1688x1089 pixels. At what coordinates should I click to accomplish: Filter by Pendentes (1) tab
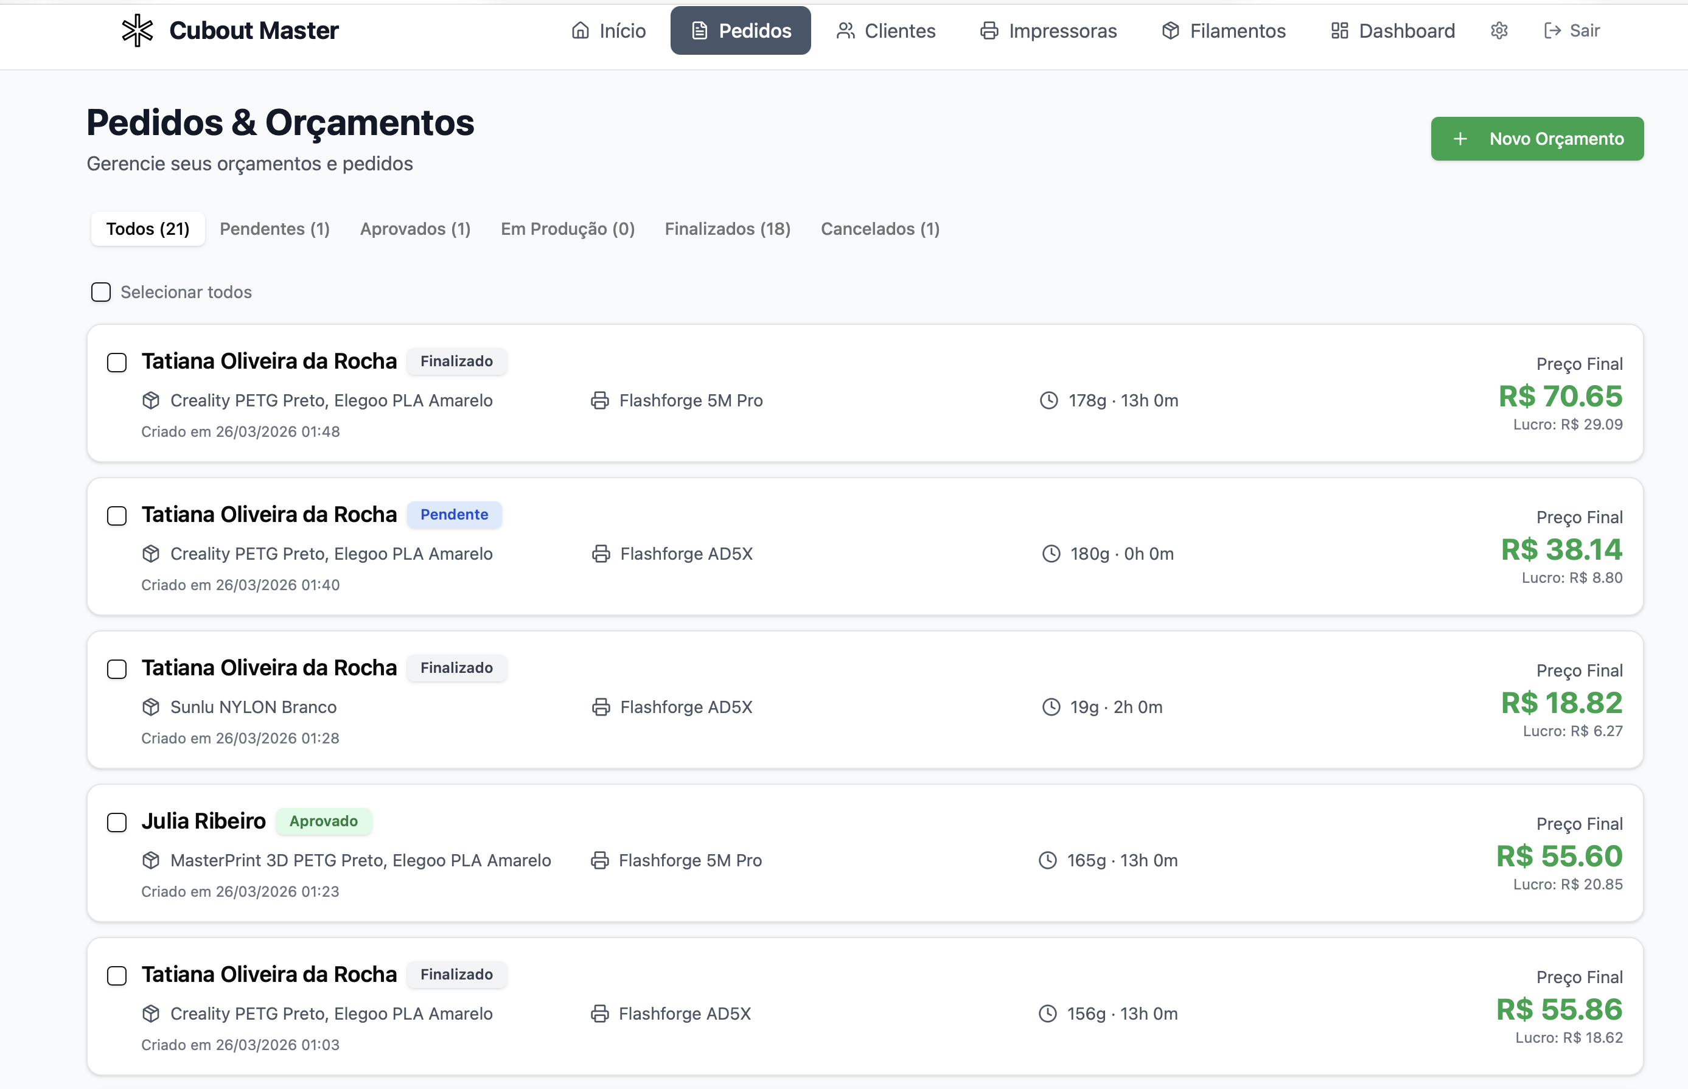[275, 229]
